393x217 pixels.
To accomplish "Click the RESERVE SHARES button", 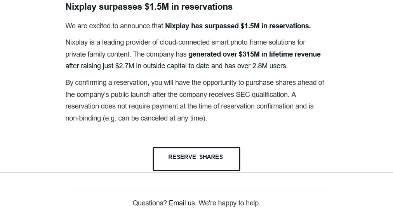I will click(x=196, y=158).
